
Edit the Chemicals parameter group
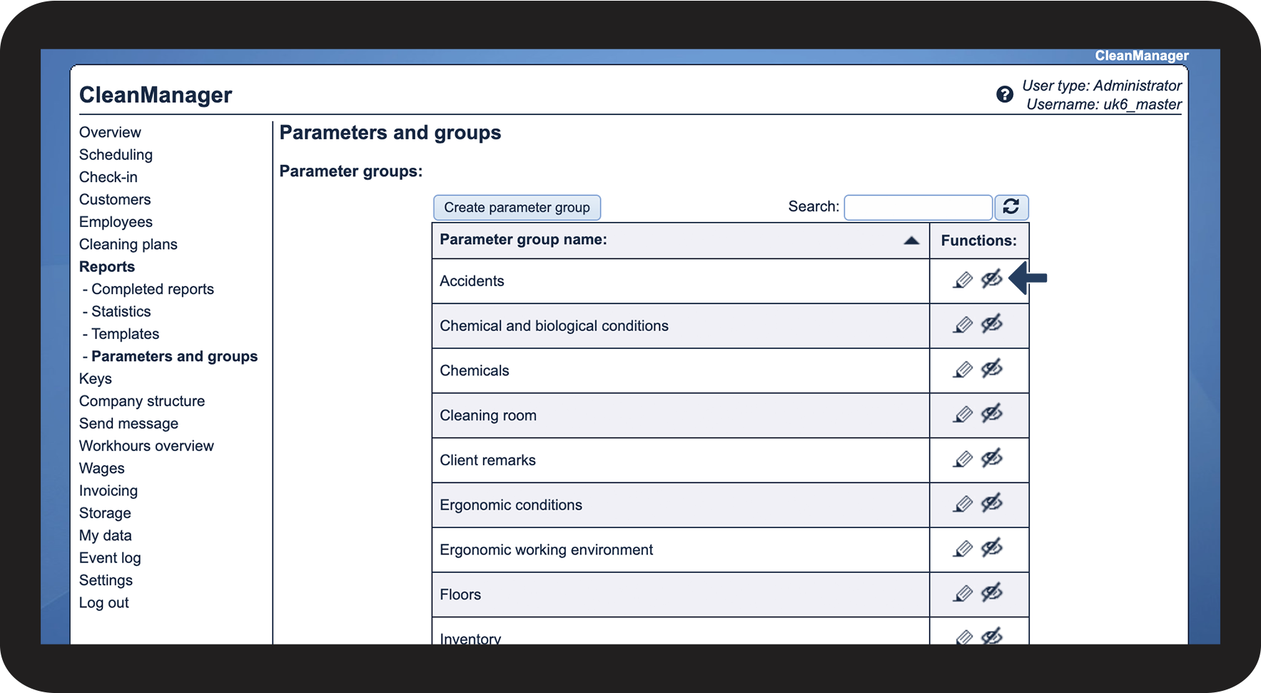[963, 370]
